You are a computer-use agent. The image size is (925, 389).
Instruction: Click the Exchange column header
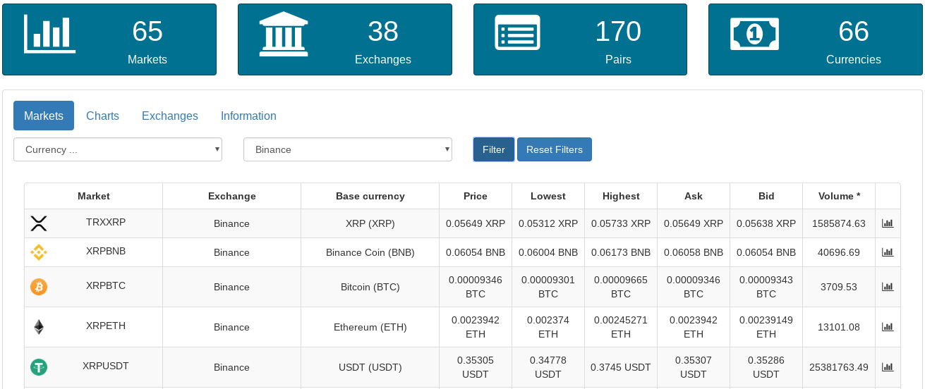point(232,196)
